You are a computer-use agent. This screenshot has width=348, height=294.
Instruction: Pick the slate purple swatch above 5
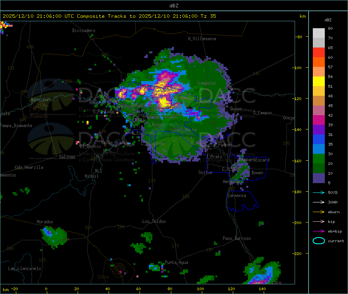tap(319, 178)
